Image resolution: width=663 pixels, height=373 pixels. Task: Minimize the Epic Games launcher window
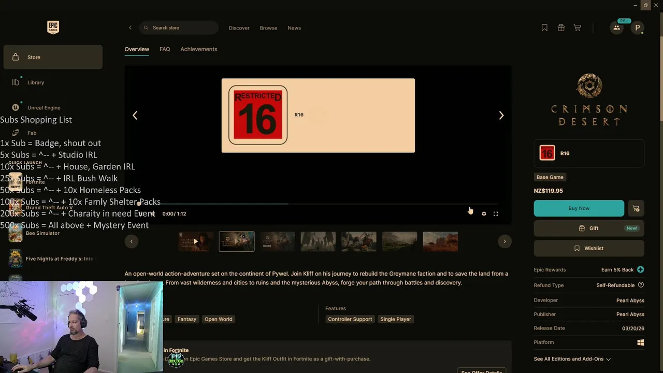click(x=635, y=5)
